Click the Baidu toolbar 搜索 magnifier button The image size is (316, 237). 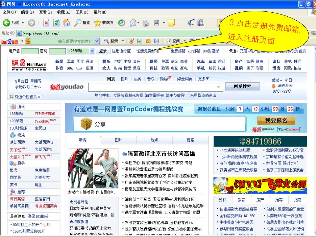111,41
